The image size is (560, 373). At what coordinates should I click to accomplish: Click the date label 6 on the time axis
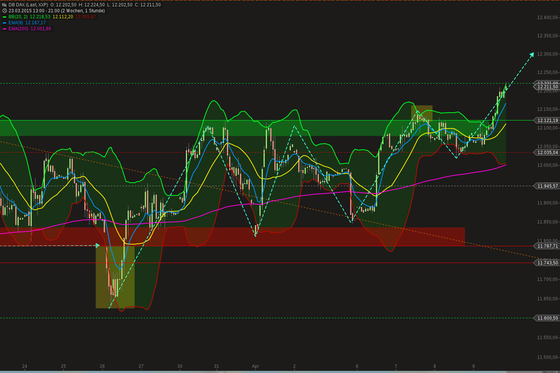pyautogui.click(x=357, y=366)
